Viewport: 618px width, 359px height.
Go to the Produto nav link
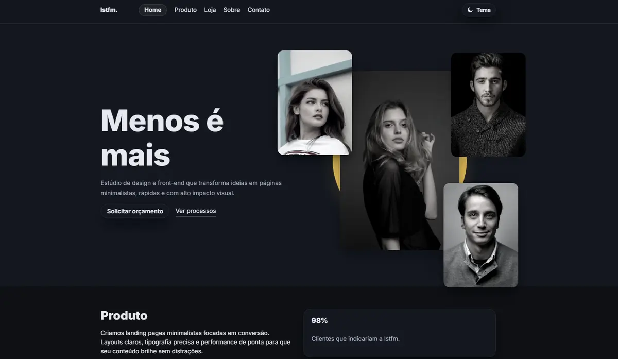[x=185, y=10]
